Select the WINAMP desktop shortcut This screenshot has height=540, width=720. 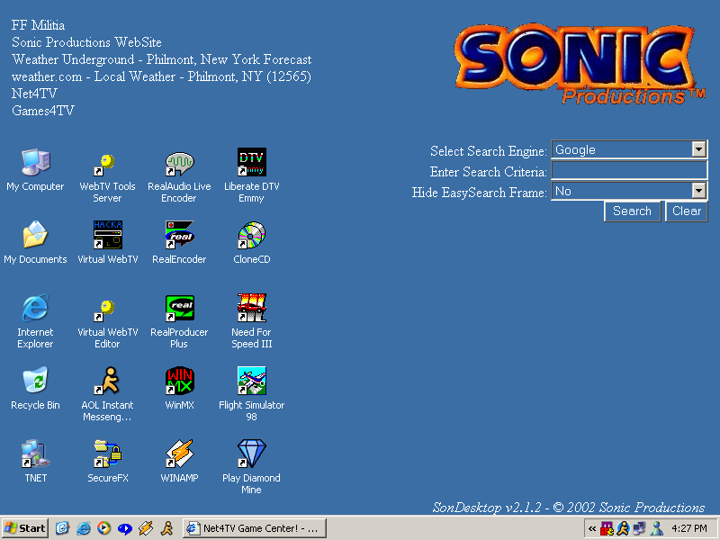[179, 454]
